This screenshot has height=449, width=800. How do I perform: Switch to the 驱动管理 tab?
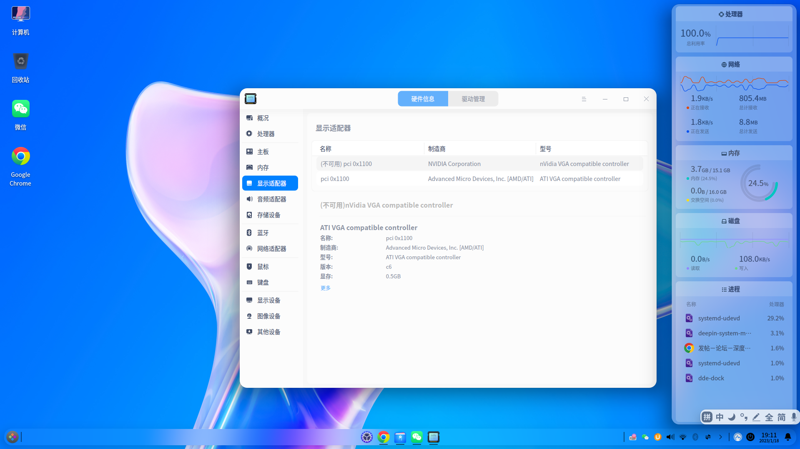click(473, 99)
